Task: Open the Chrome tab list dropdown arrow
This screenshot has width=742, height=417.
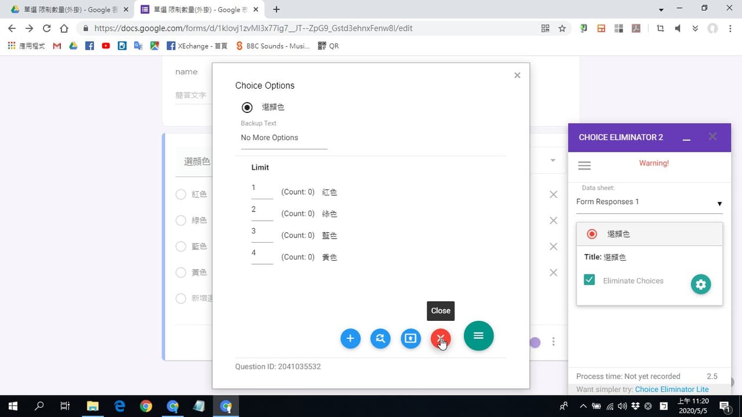Action: (x=661, y=10)
